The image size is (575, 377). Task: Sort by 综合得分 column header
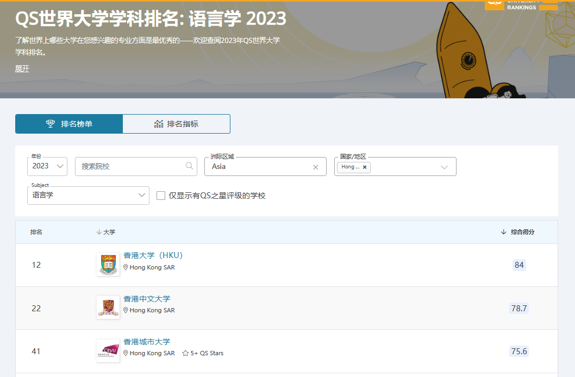click(x=518, y=232)
